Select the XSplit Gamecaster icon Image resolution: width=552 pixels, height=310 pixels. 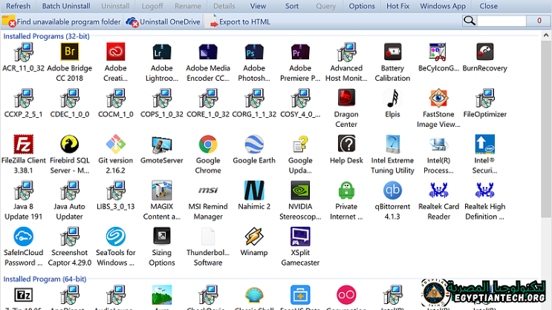(300, 236)
